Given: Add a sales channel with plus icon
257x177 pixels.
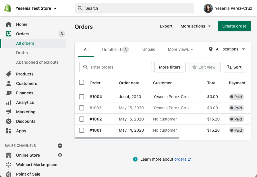Looking at the screenshot, I should [x=60, y=146].
